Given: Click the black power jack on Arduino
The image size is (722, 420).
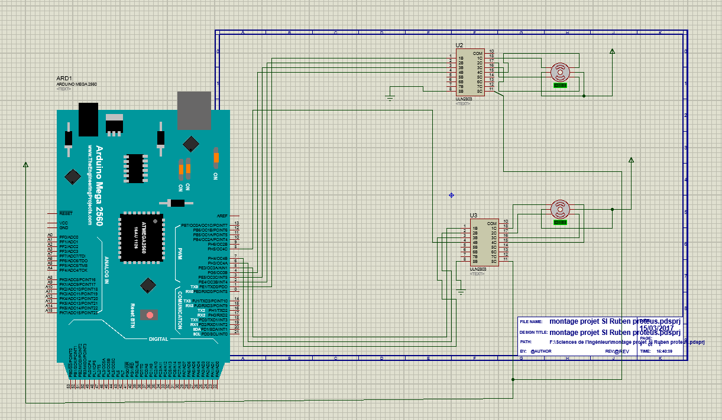Looking at the screenshot, I should coord(89,120).
